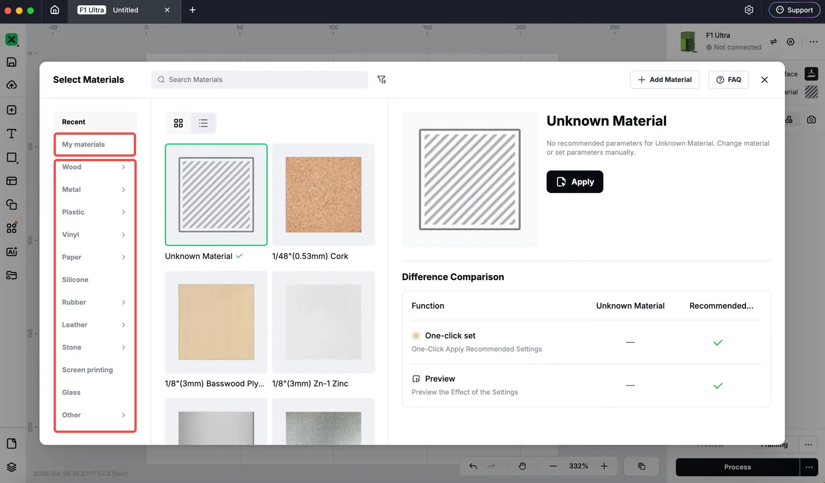Zoom in with the plus button
This screenshot has height=483, width=825.
pyautogui.click(x=604, y=466)
